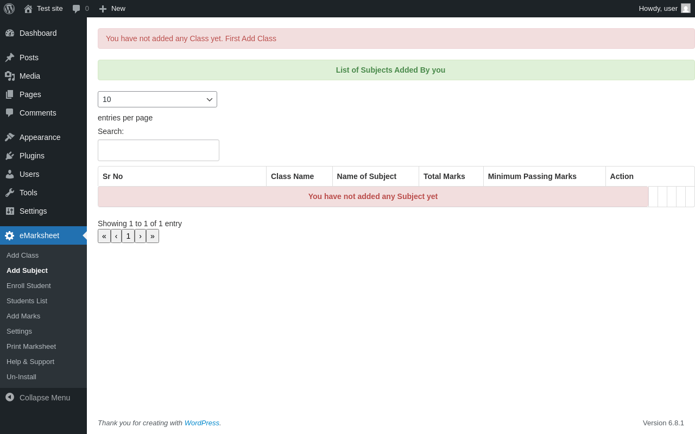Open the WordPress logo menu
Image resolution: width=695 pixels, height=434 pixels.
tap(9, 9)
